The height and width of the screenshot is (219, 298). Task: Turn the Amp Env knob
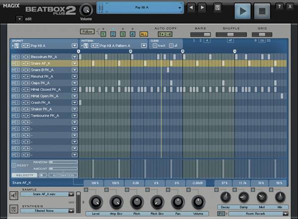116,202
